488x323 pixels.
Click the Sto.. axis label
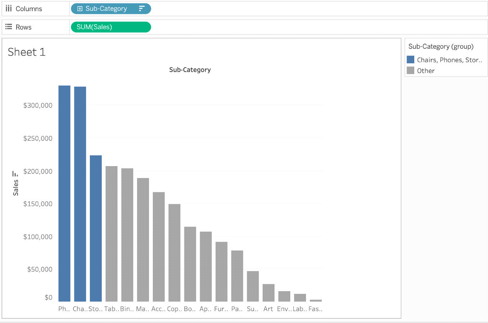[96, 308]
